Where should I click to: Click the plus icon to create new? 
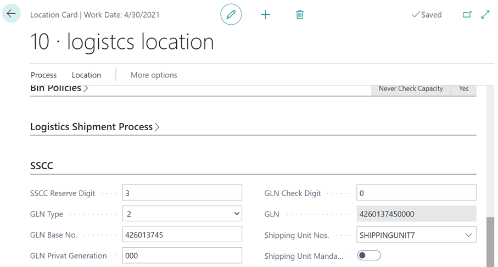click(265, 15)
